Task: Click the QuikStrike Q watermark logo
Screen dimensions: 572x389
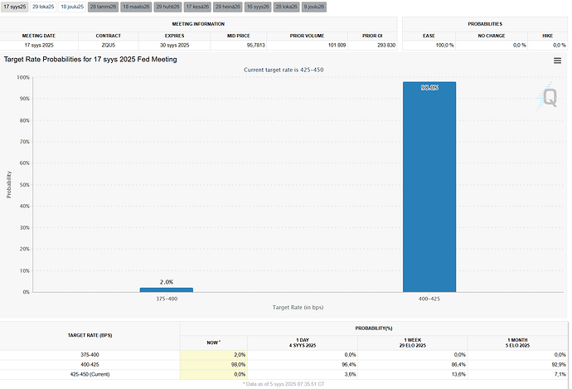Action: point(550,96)
